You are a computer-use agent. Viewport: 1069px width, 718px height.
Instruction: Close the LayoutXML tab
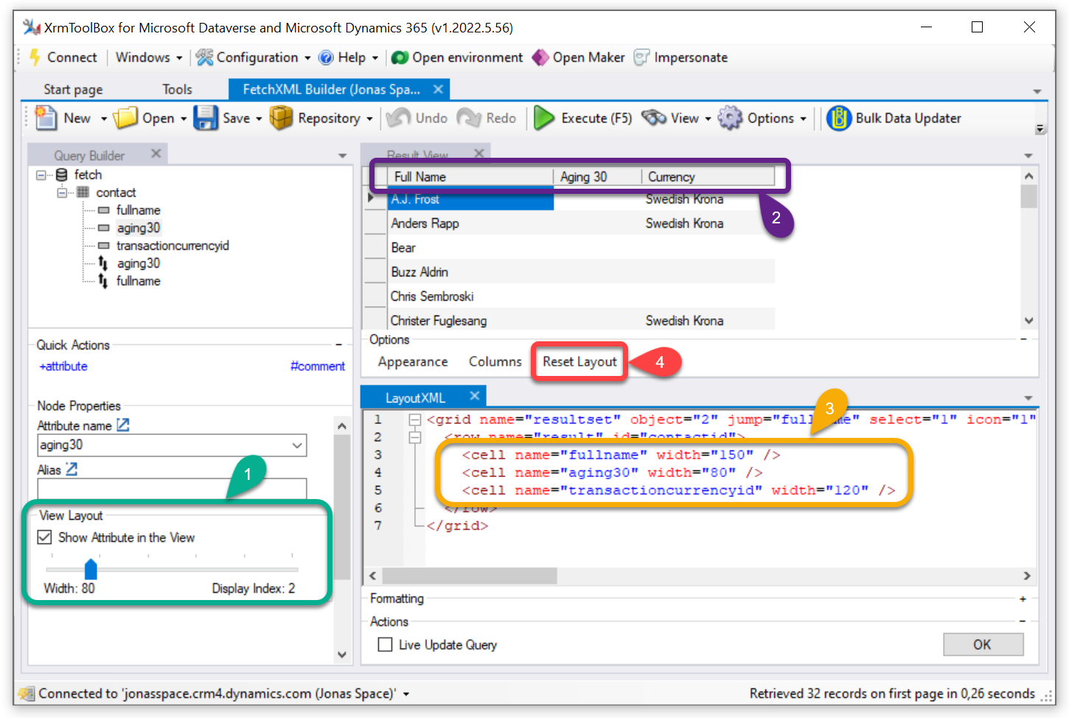(475, 397)
